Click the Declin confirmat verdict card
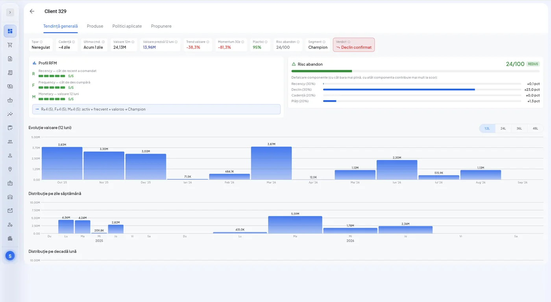551x302 pixels. click(x=354, y=45)
